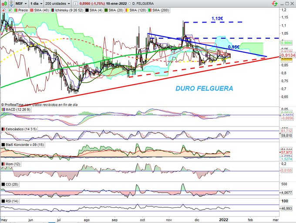This screenshot has height=223, width=296.
Task: Open the info icon next to price
Action: tap(75, 3)
